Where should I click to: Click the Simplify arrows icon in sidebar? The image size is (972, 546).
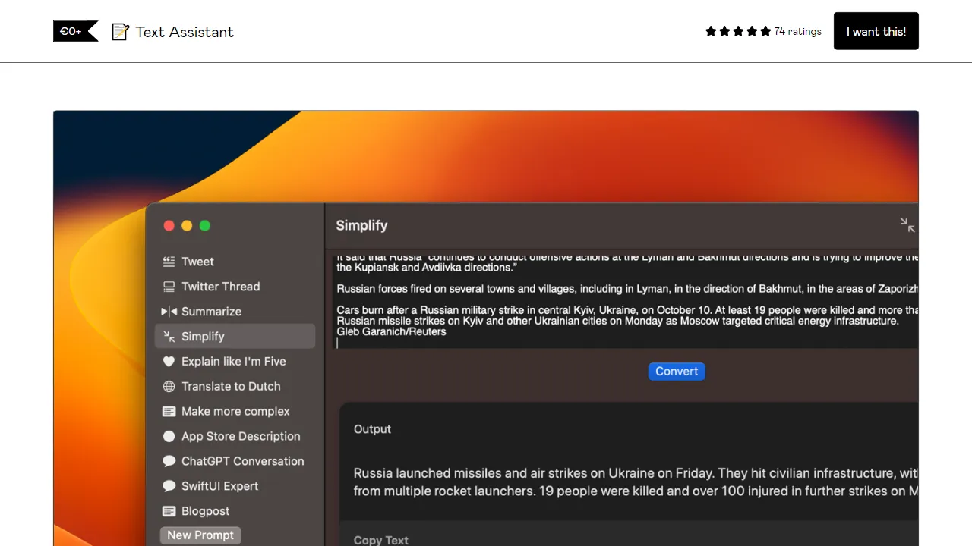(x=169, y=337)
